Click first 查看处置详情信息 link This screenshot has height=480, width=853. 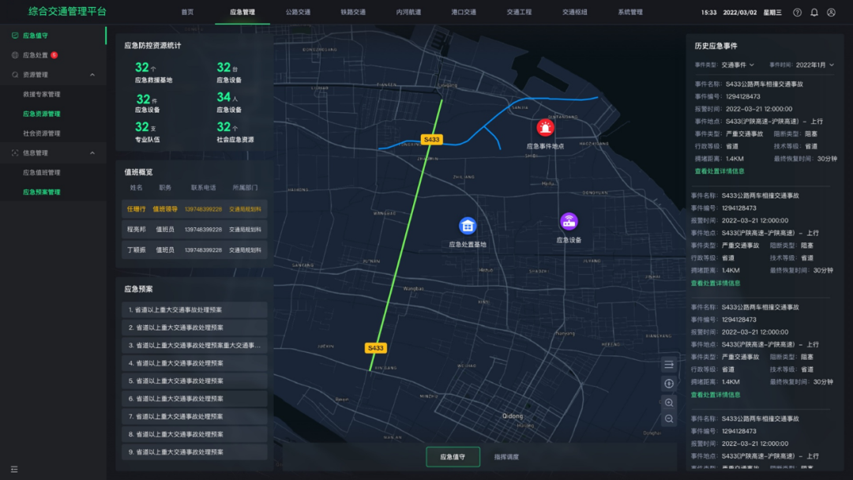click(x=719, y=171)
